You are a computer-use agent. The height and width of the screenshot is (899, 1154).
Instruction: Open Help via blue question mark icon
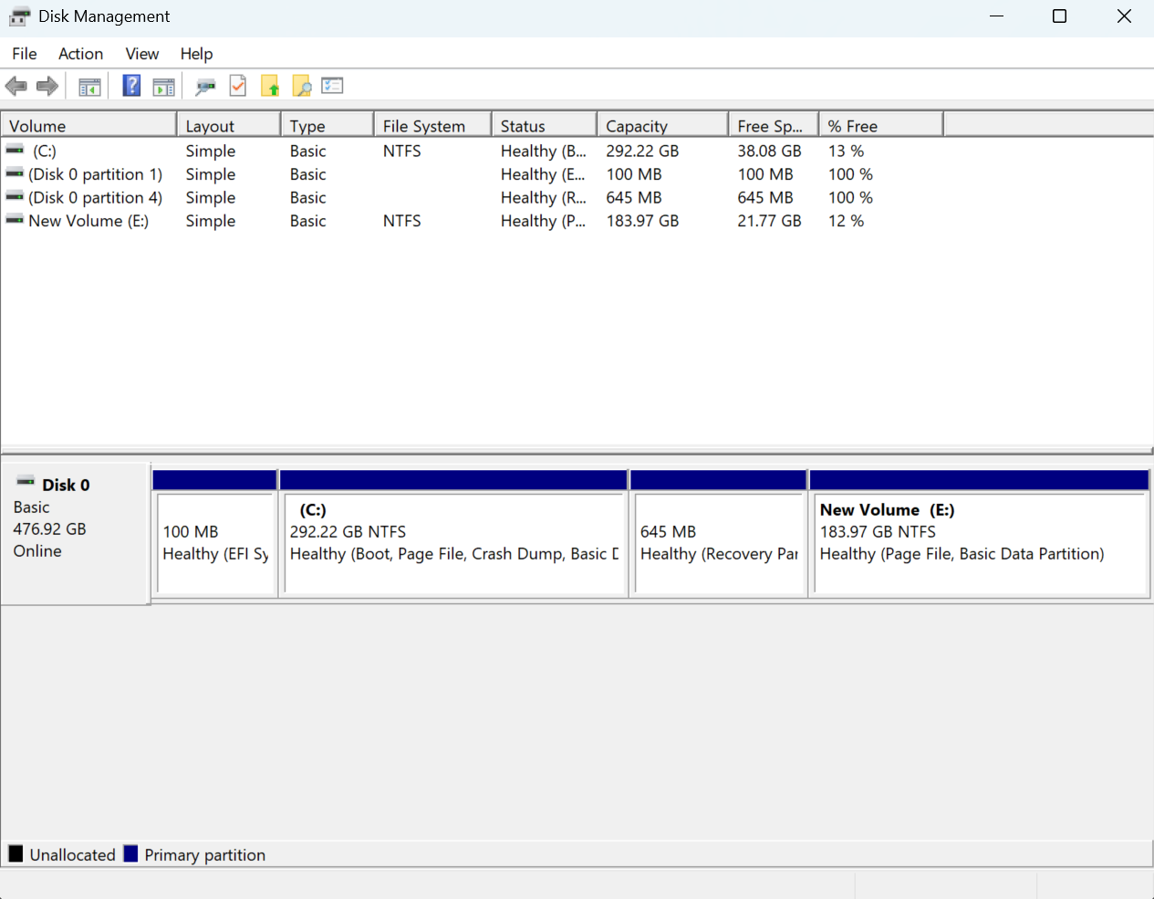pos(131,86)
